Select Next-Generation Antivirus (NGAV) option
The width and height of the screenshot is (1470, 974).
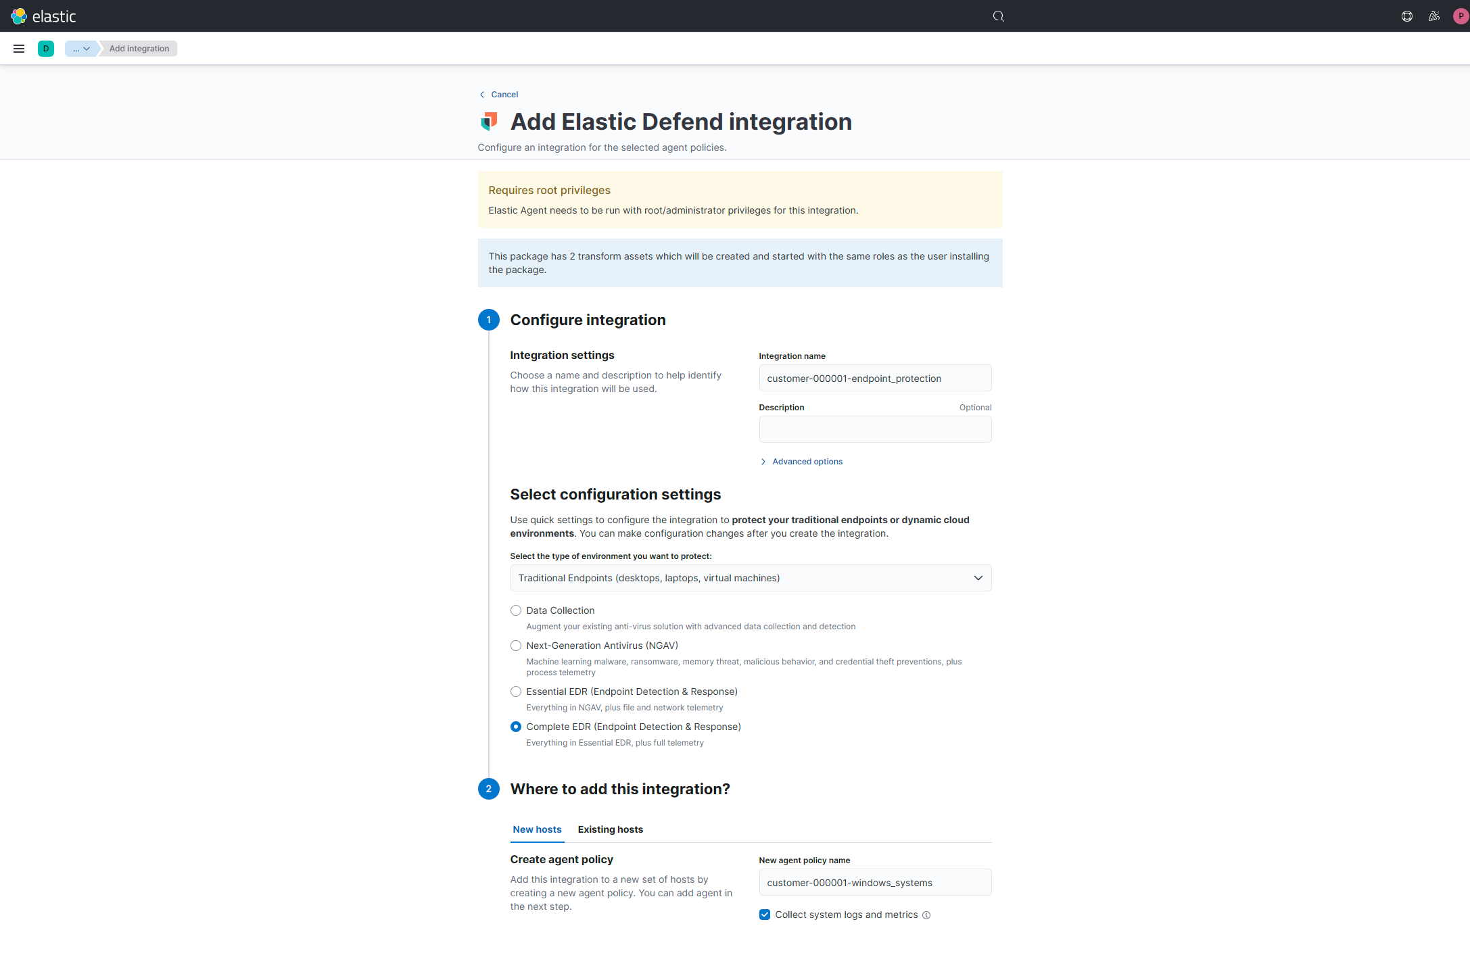(516, 646)
